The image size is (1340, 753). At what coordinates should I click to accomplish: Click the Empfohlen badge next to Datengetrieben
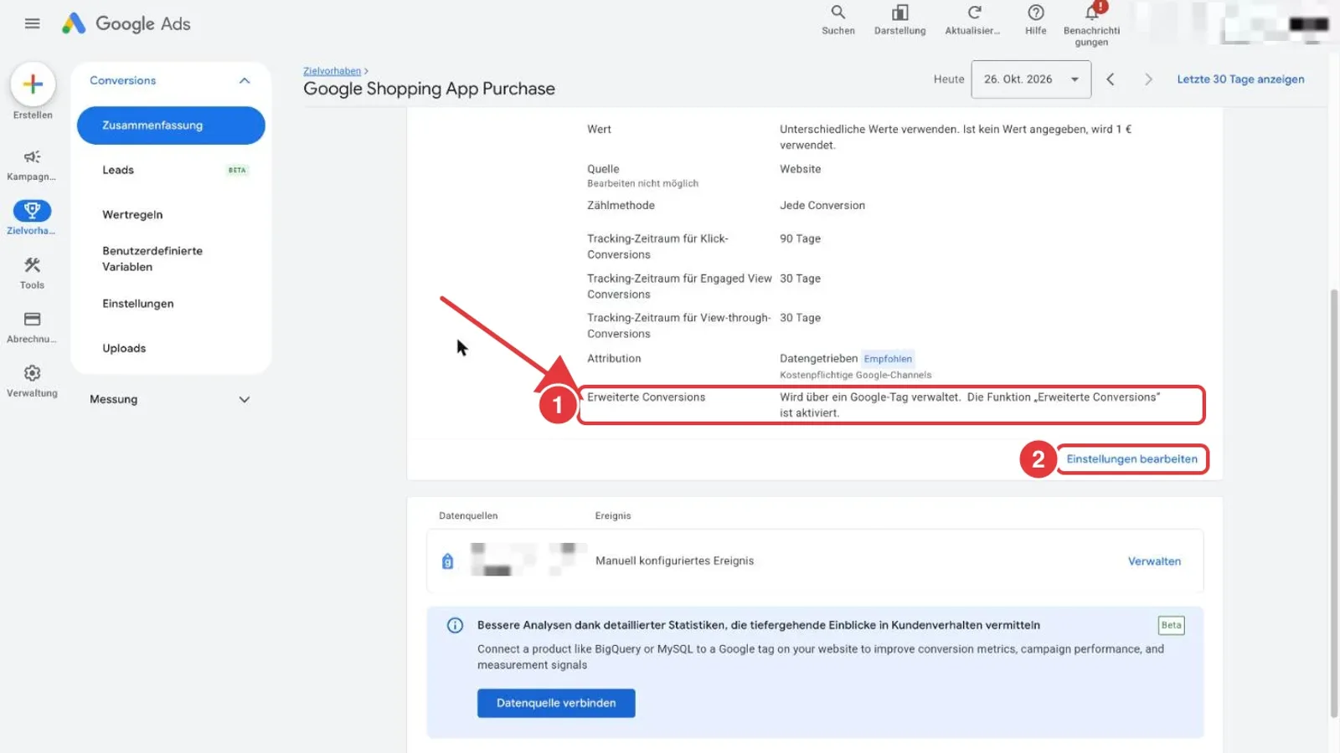point(888,359)
